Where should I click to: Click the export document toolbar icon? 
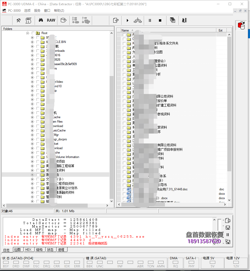[x=116, y=20]
